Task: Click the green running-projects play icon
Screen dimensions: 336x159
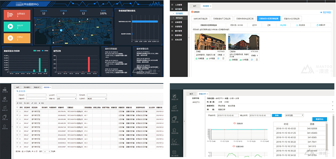Action: coord(10,26)
